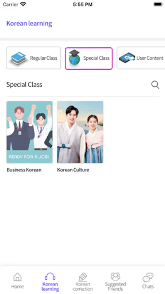
Task: Tap the stacked books Regular Class icon
Action: click(18, 58)
